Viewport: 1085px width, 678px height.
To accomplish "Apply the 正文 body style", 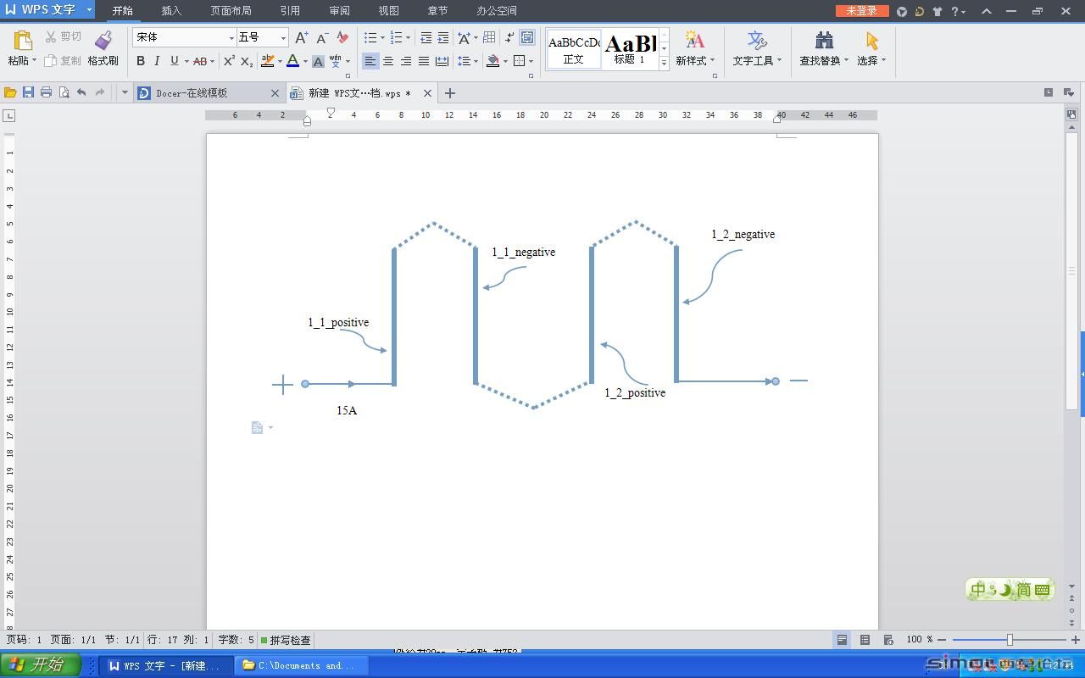I will click(574, 49).
